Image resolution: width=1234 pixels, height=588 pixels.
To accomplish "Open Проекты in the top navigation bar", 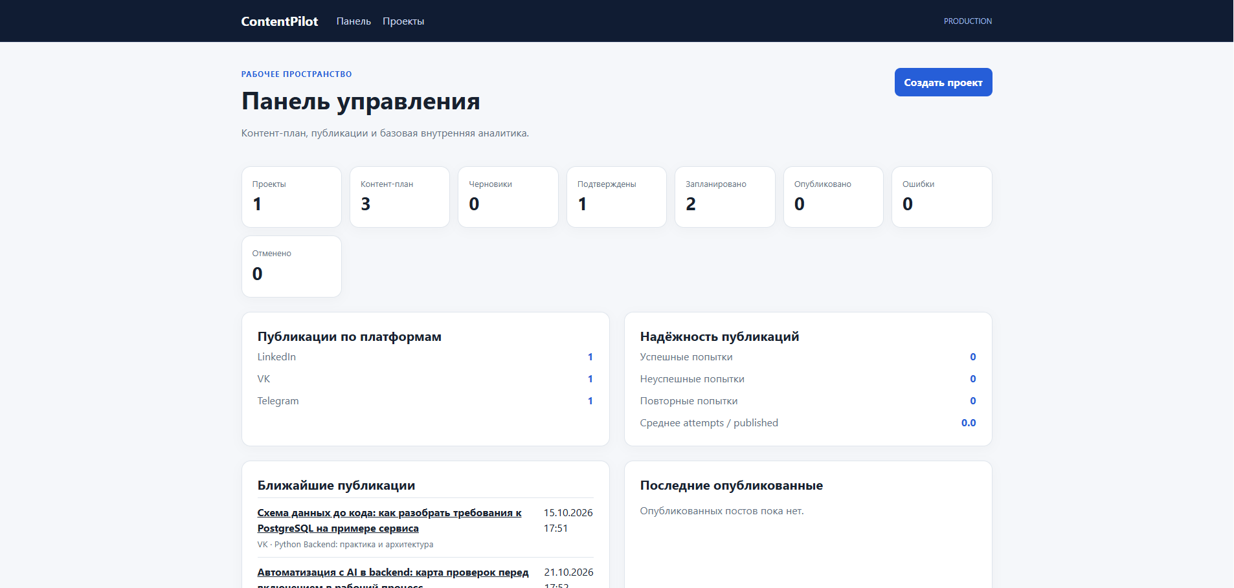I will (x=403, y=21).
